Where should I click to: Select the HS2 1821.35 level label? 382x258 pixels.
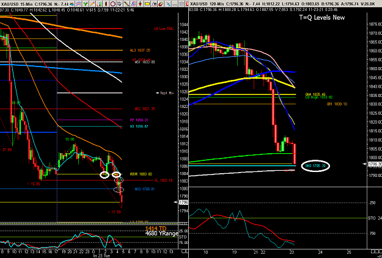tap(145, 109)
